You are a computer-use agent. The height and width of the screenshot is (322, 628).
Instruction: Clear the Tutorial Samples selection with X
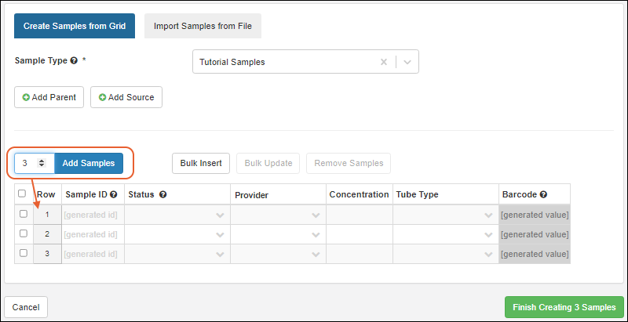pyautogui.click(x=384, y=62)
